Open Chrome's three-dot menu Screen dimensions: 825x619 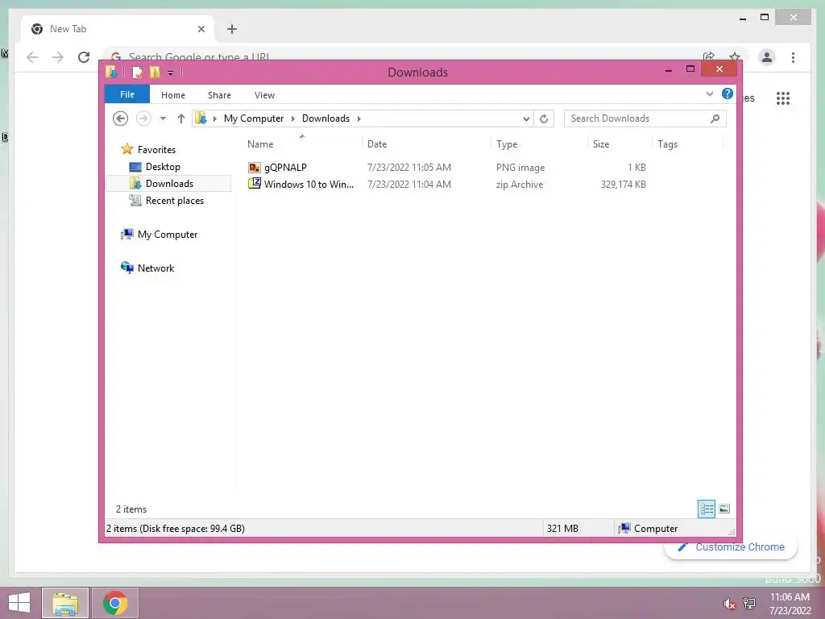pyautogui.click(x=793, y=57)
